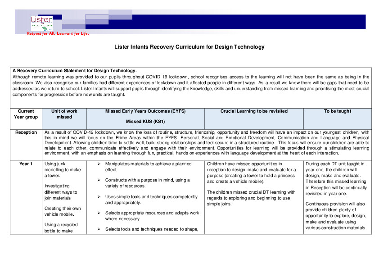Screen dimensions: 379x268
Task: Select the 'Reception' year group cell
Action: [25, 132]
